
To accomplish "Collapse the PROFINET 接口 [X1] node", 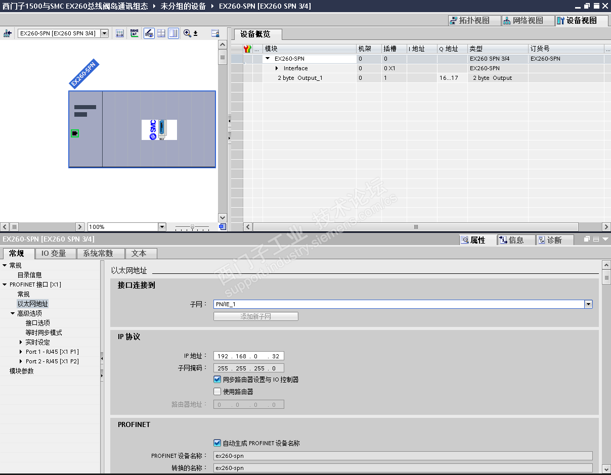I will (x=5, y=284).
